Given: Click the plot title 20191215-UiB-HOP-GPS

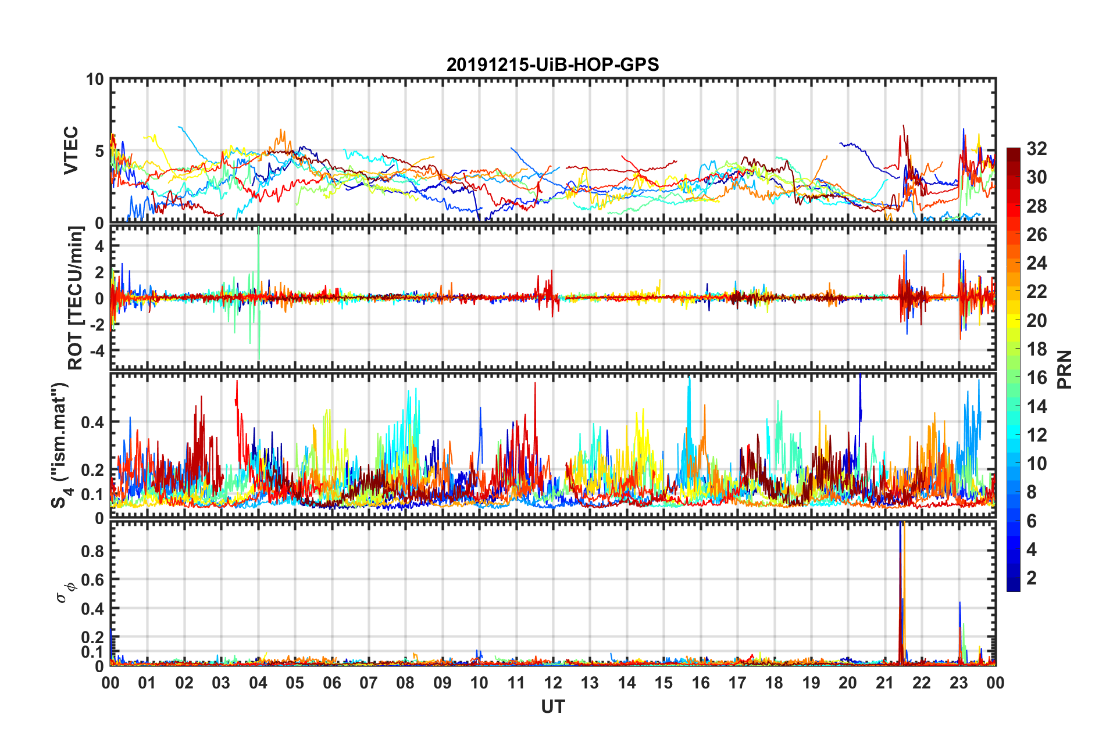Looking at the screenshot, I should pos(552,64).
